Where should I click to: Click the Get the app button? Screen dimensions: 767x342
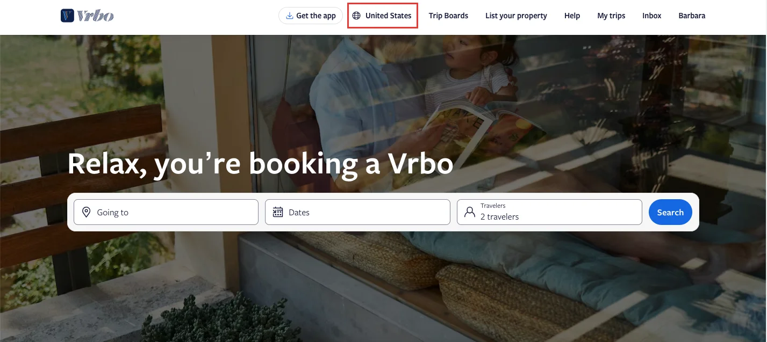(x=311, y=16)
